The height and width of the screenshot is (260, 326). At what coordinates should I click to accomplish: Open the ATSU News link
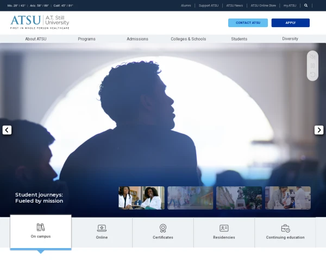[235, 5]
